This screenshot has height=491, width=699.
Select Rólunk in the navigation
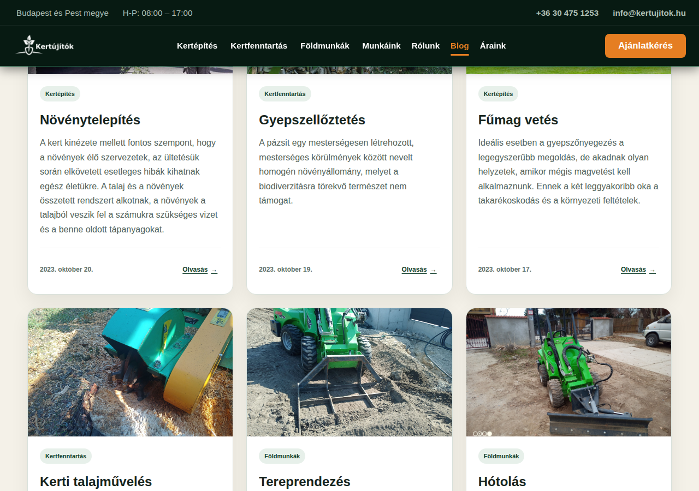coord(425,46)
